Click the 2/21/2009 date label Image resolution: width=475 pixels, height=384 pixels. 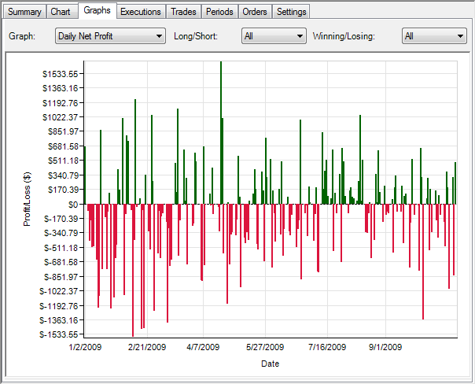tap(147, 347)
